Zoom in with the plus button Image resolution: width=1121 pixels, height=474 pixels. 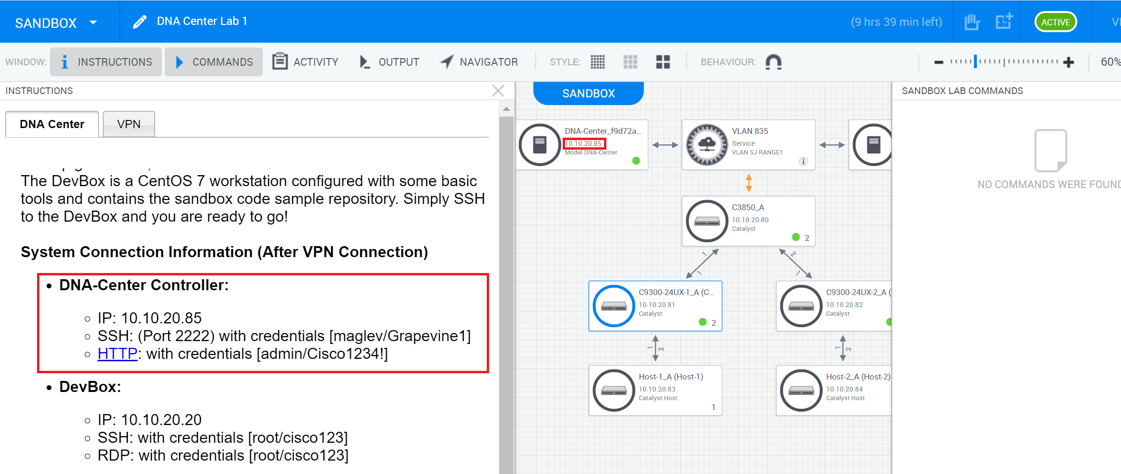pos(1069,62)
